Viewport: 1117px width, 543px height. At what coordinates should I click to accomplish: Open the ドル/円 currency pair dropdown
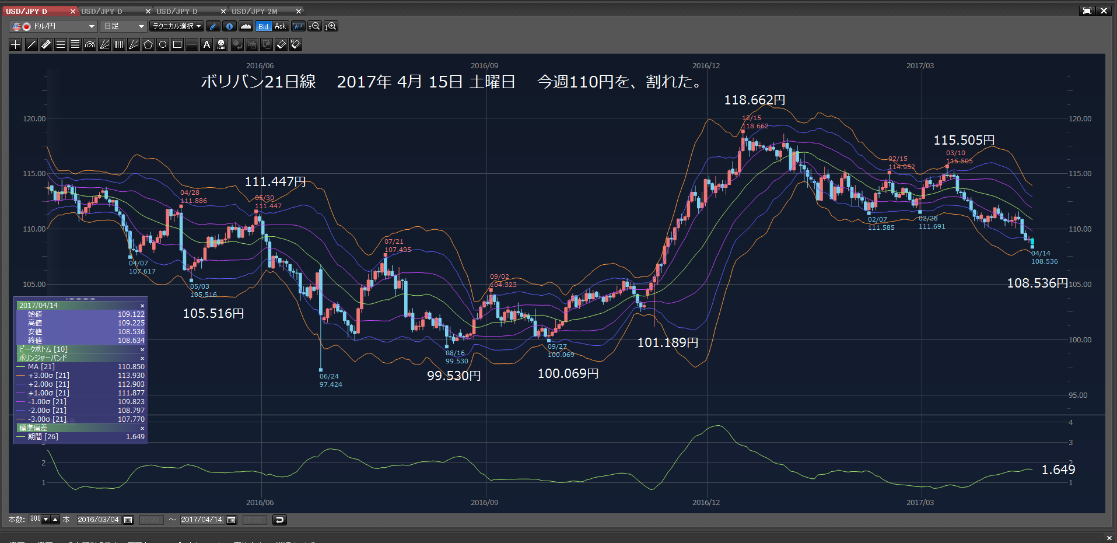tap(53, 26)
